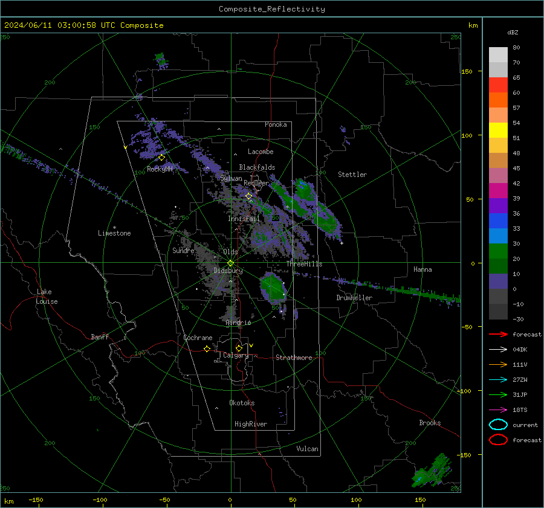Click the Lacombe city label
544x508 pixels.
[261, 152]
